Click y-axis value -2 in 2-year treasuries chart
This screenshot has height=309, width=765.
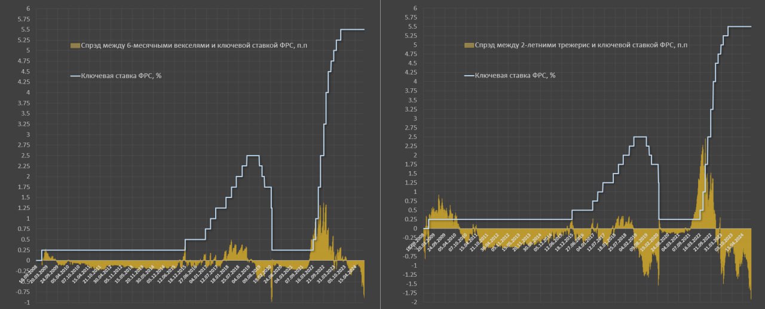tap(415, 302)
